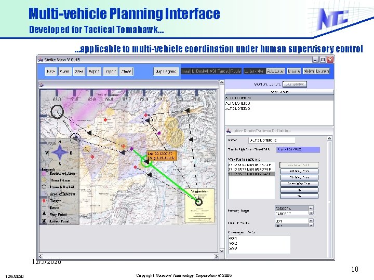Image resolution: width=374 pixels, height=280 pixels.
Task: Click the large black launch basket circle
Action: pos(57,111)
